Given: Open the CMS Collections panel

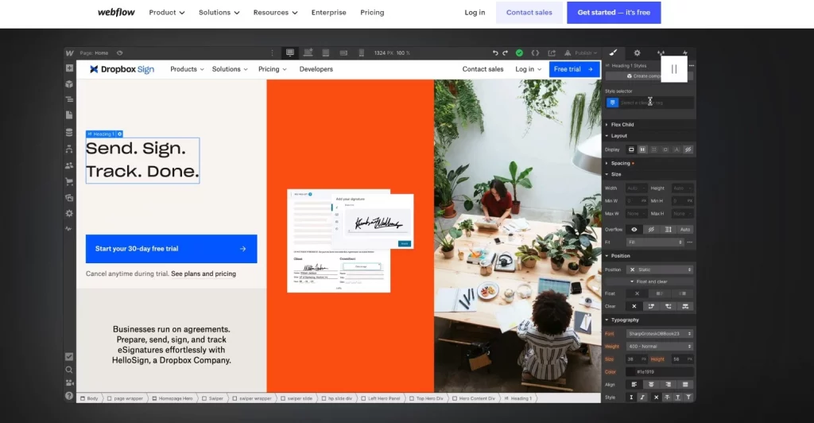Looking at the screenshot, I should 70,132.
